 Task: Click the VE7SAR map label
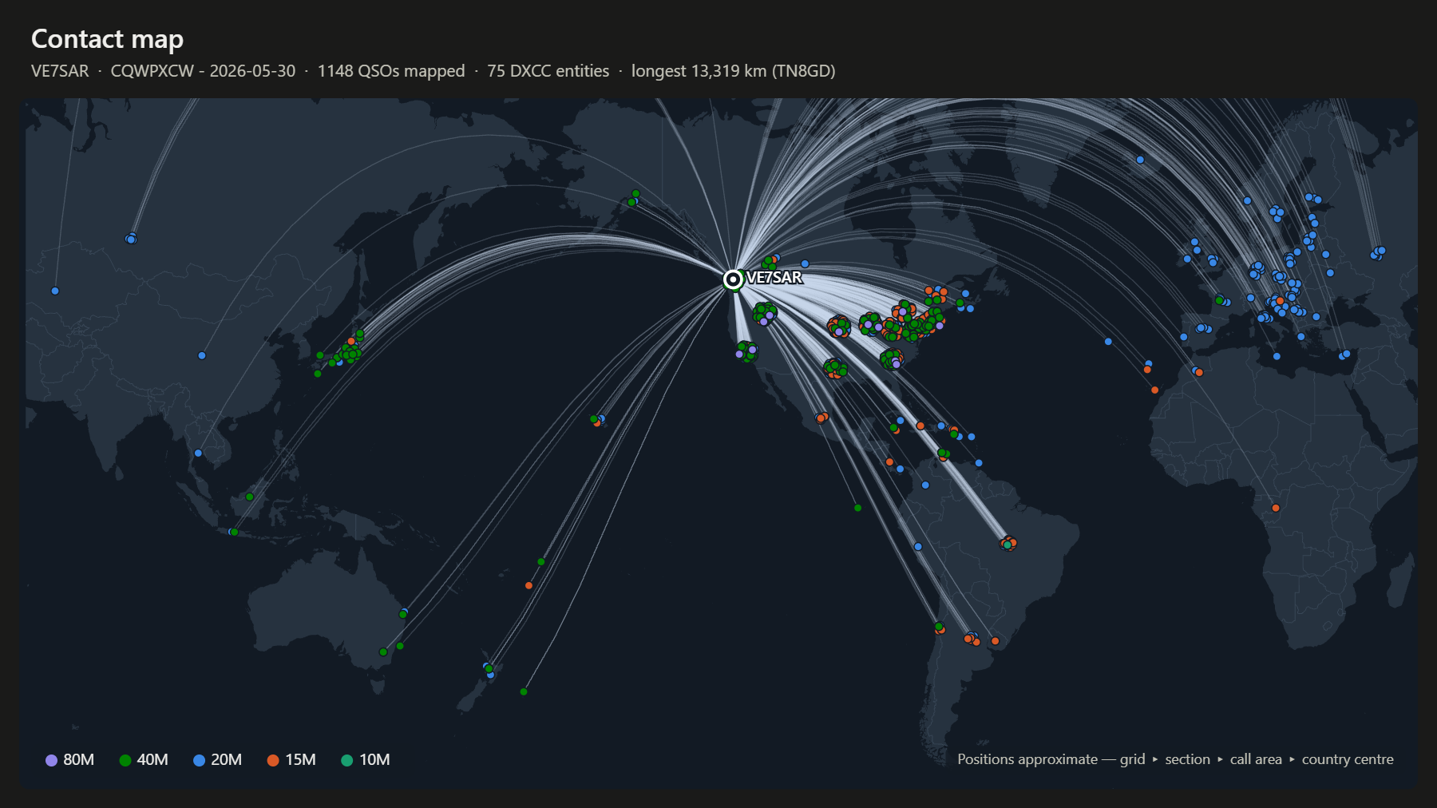774,277
